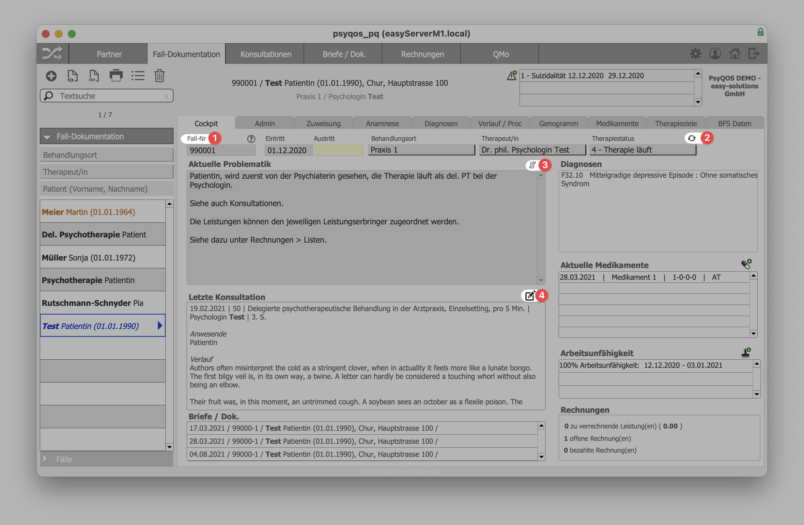The width and height of the screenshot is (804, 525).
Task: Click the printer icon
Action: coord(116,76)
